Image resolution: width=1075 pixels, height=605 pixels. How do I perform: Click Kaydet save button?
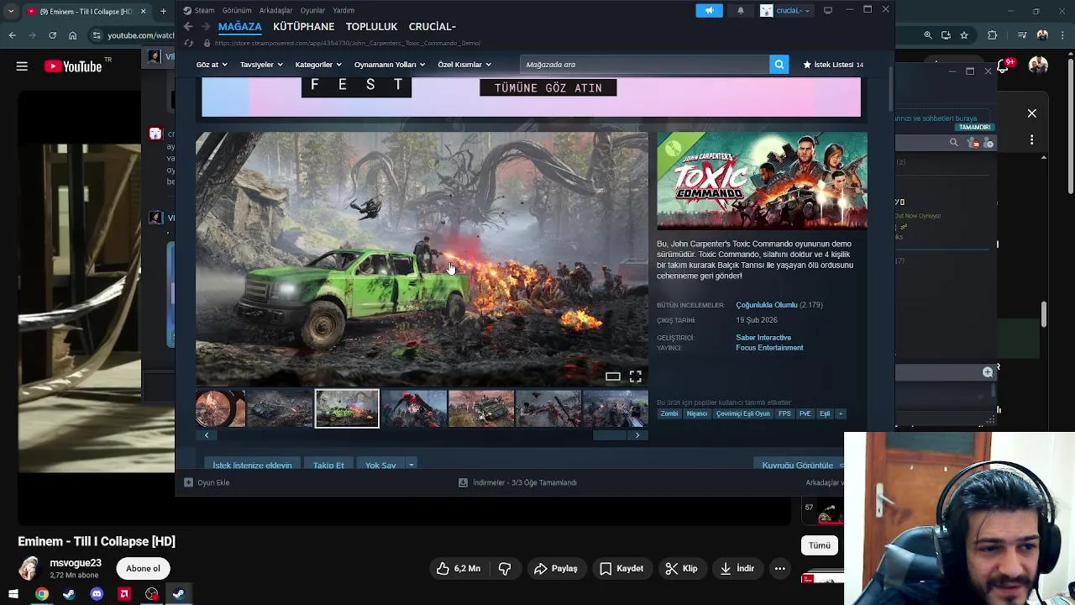(621, 569)
